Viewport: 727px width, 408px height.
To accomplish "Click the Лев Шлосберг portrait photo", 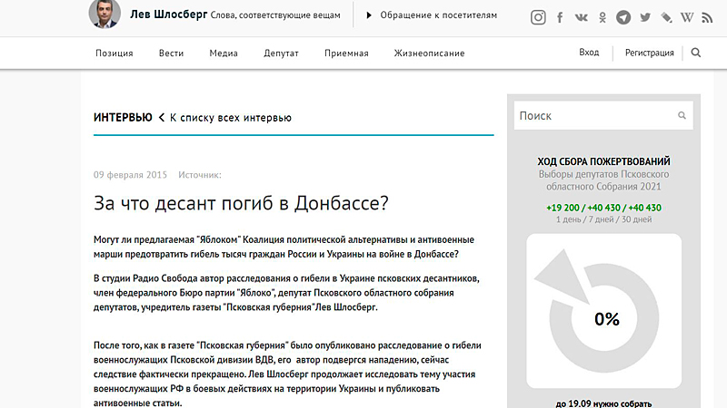I will 105,14.
